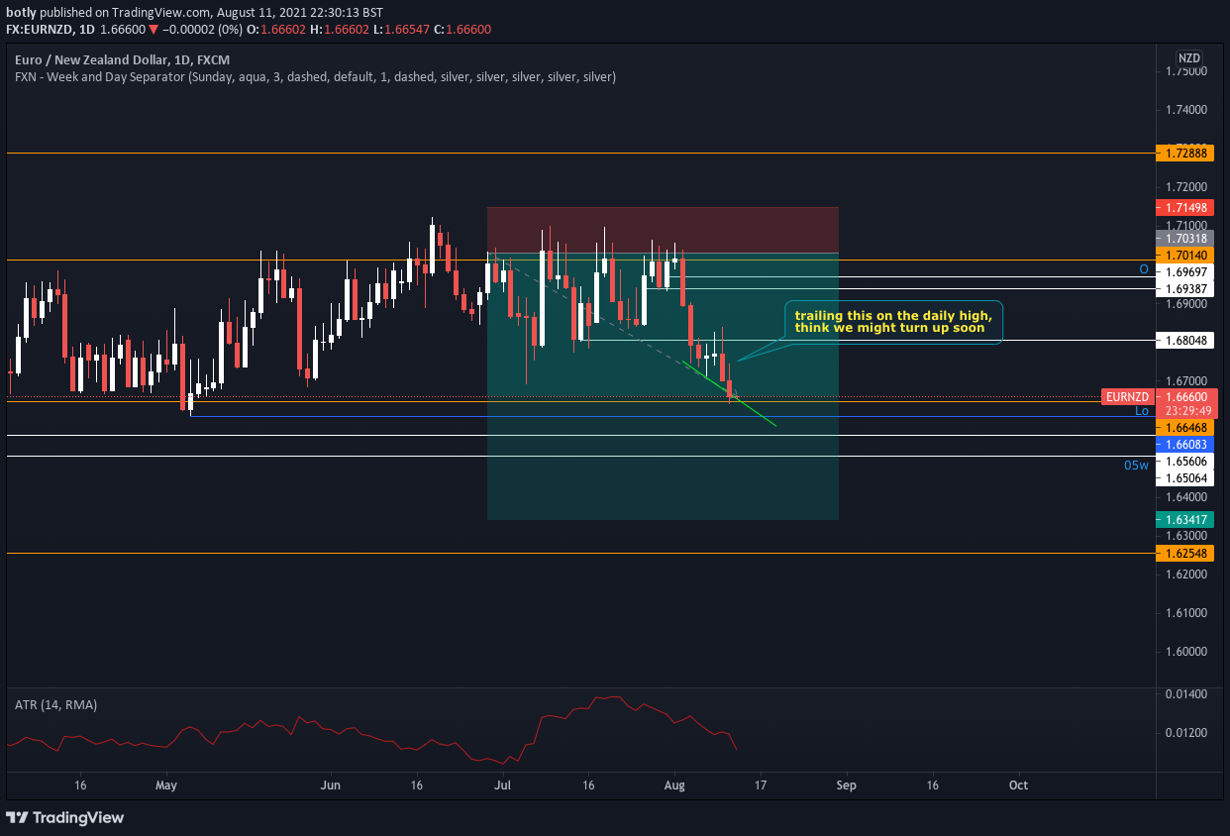Click the 0.01200 ATR axis value

point(1184,733)
